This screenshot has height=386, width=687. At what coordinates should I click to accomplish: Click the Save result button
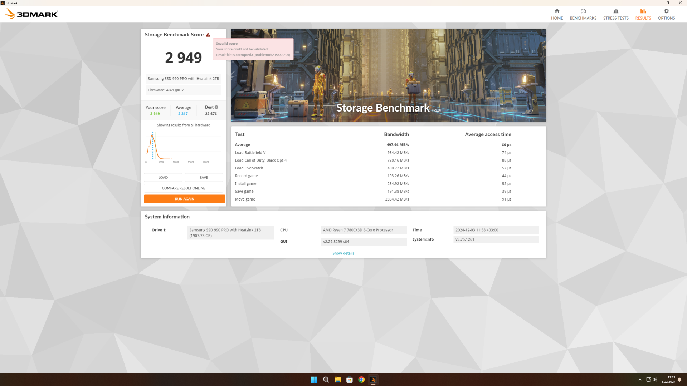click(204, 177)
